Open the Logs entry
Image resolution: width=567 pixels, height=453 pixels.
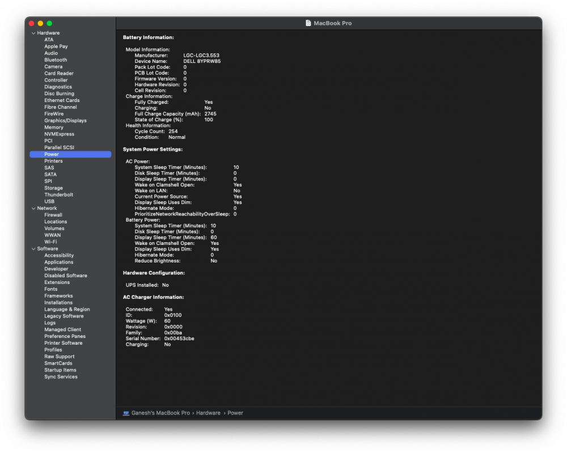[x=50, y=323]
